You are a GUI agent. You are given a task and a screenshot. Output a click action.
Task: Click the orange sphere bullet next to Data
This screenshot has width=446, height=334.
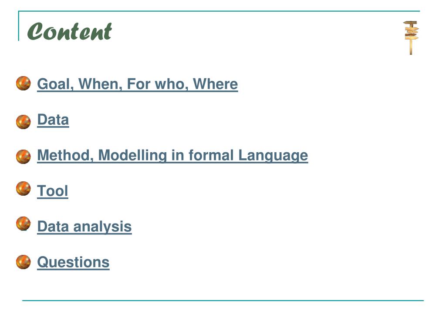(x=24, y=122)
